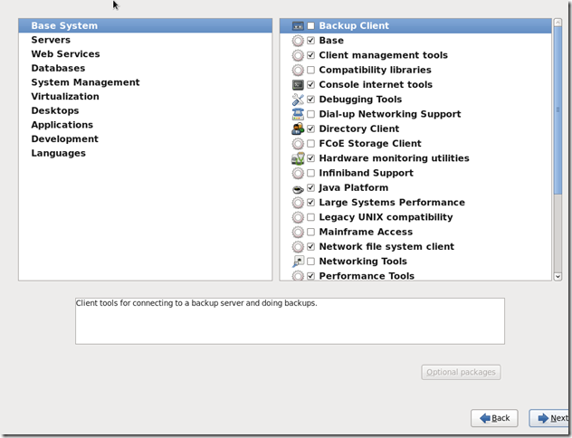Open the Virtualization category

click(x=145, y=97)
